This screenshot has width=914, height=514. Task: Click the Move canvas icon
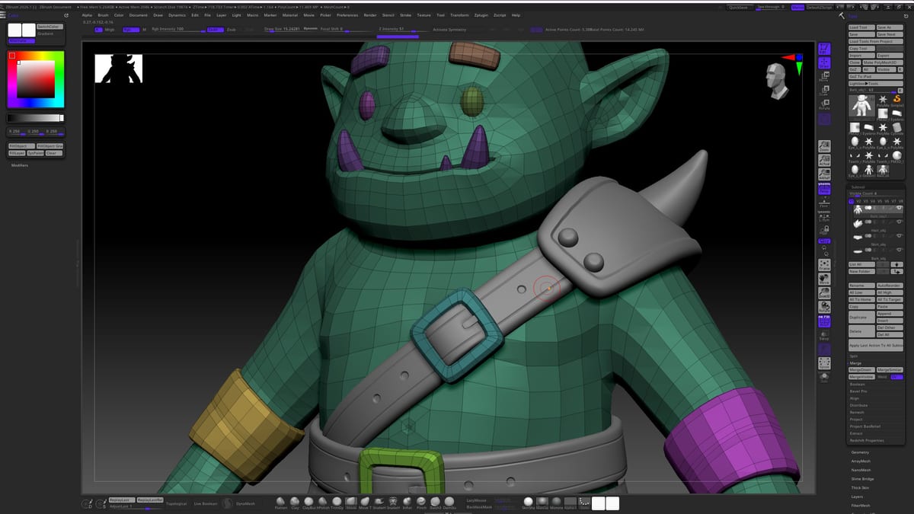(x=824, y=279)
